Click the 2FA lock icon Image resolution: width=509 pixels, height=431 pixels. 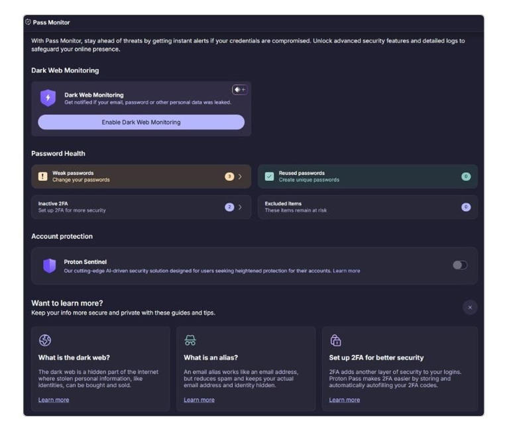click(335, 340)
